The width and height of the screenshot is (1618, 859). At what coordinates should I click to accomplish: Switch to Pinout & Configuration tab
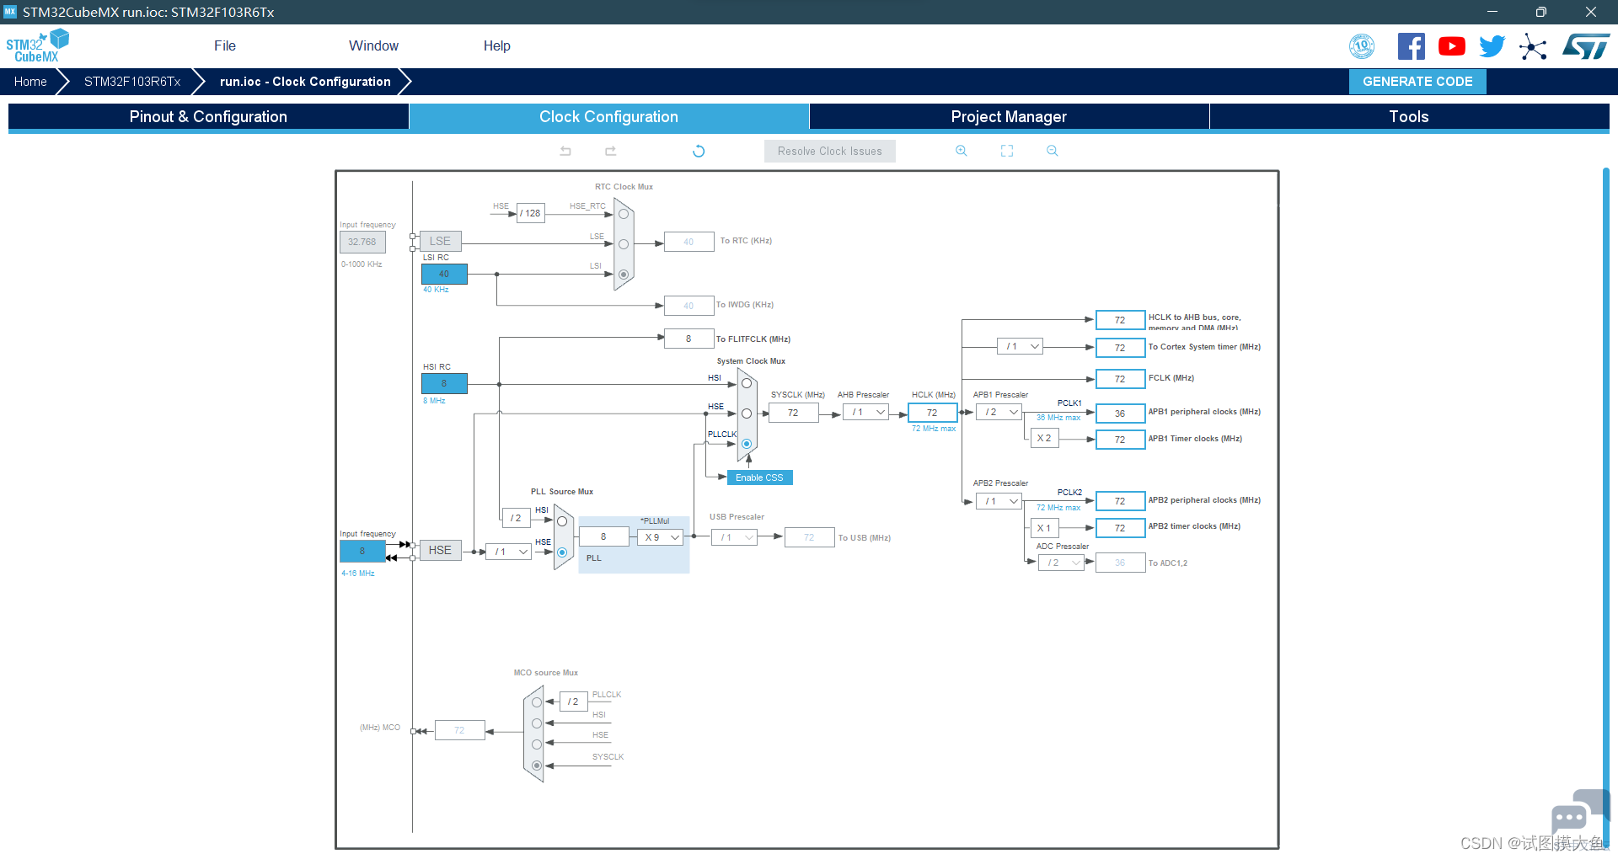[x=208, y=117]
